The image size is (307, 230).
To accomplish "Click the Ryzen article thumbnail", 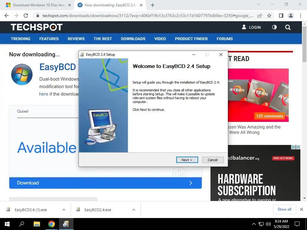I will [258, 95].
